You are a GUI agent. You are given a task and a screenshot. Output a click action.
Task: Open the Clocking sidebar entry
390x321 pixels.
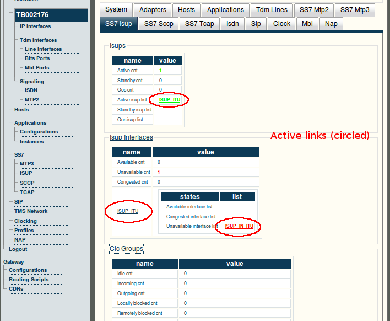[25, 221]
